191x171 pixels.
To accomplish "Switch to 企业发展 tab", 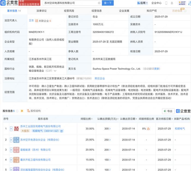I will (124, 11).
